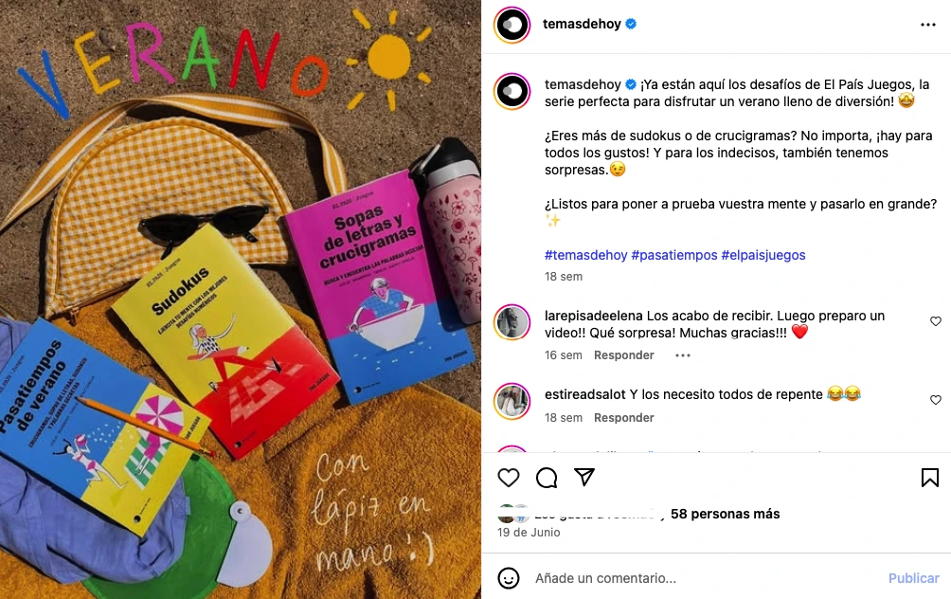Save the post with the bookmark icon

coord(930,478)
